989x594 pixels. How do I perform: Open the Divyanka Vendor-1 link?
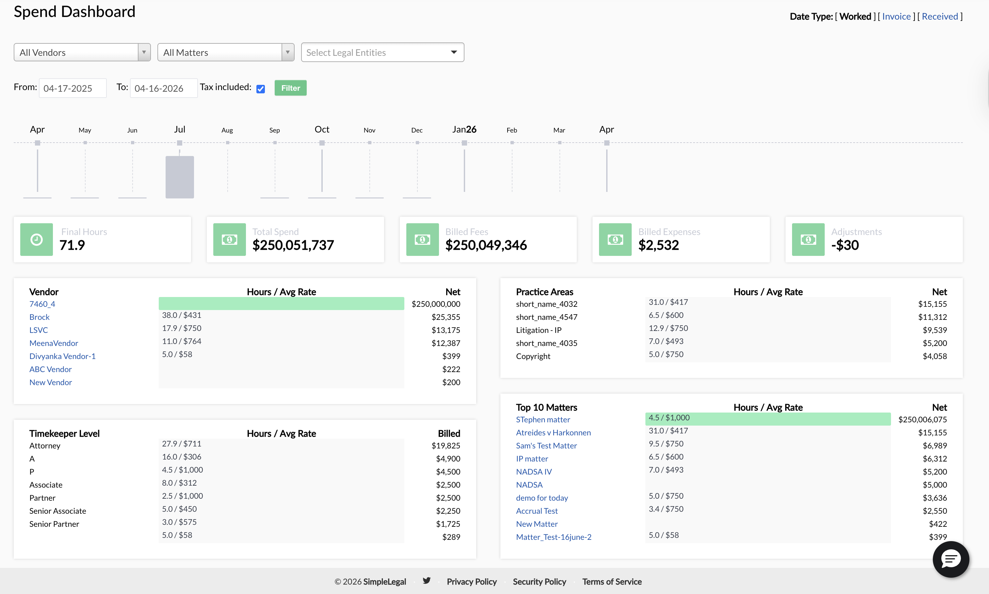[x=62, y=356]
